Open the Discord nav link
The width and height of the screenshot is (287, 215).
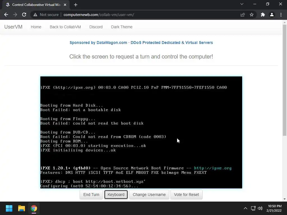96,27
